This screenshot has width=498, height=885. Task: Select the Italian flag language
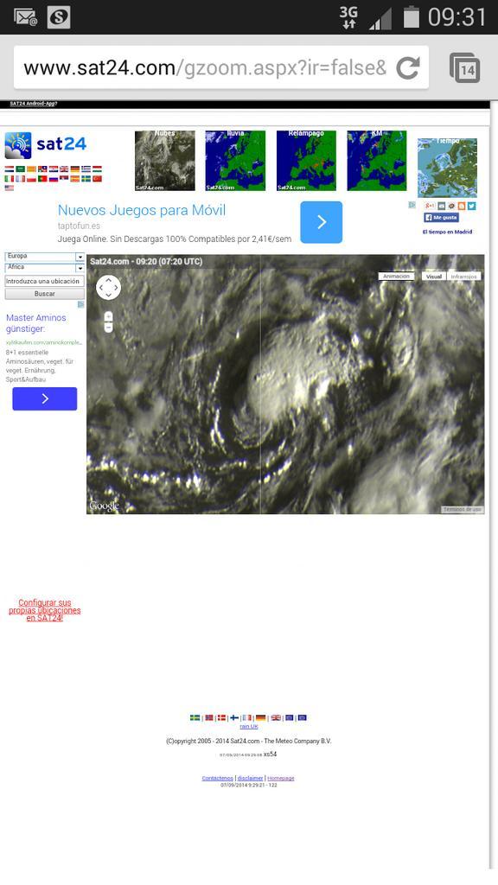(9, 179)
